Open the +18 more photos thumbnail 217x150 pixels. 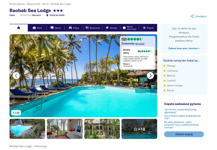click(139, 129)
